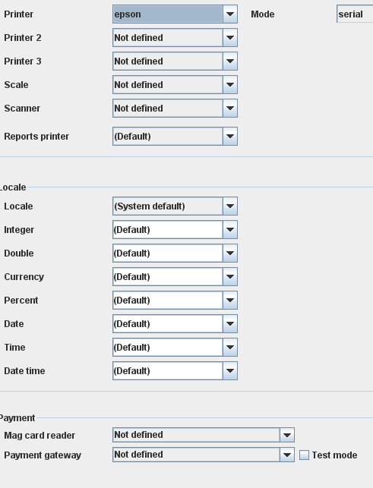
Task: Open the Time format dropdown arrow
Action: click(230, 348)
